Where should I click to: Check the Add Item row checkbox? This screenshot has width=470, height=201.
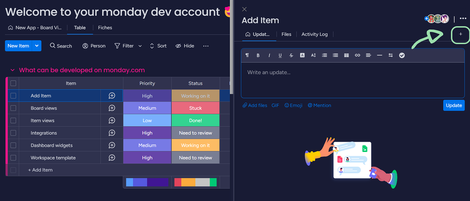pos(13,96)
